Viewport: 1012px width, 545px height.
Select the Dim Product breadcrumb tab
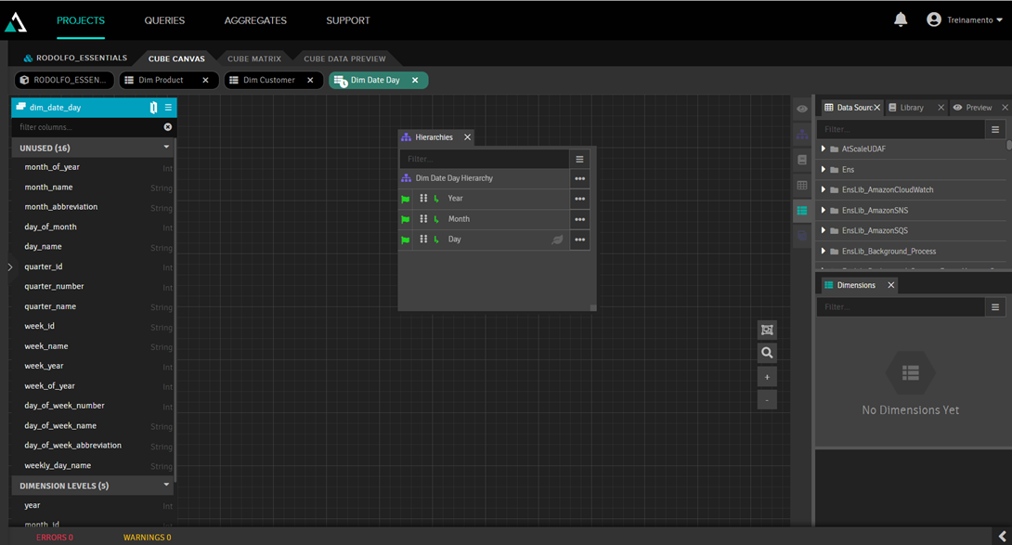tap(161, 81)
